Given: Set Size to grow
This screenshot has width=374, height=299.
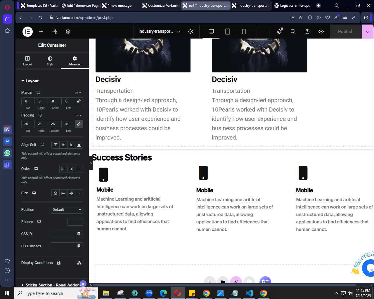Looking at the screenshot, I should pyautogui.click(x=63, y=193).
